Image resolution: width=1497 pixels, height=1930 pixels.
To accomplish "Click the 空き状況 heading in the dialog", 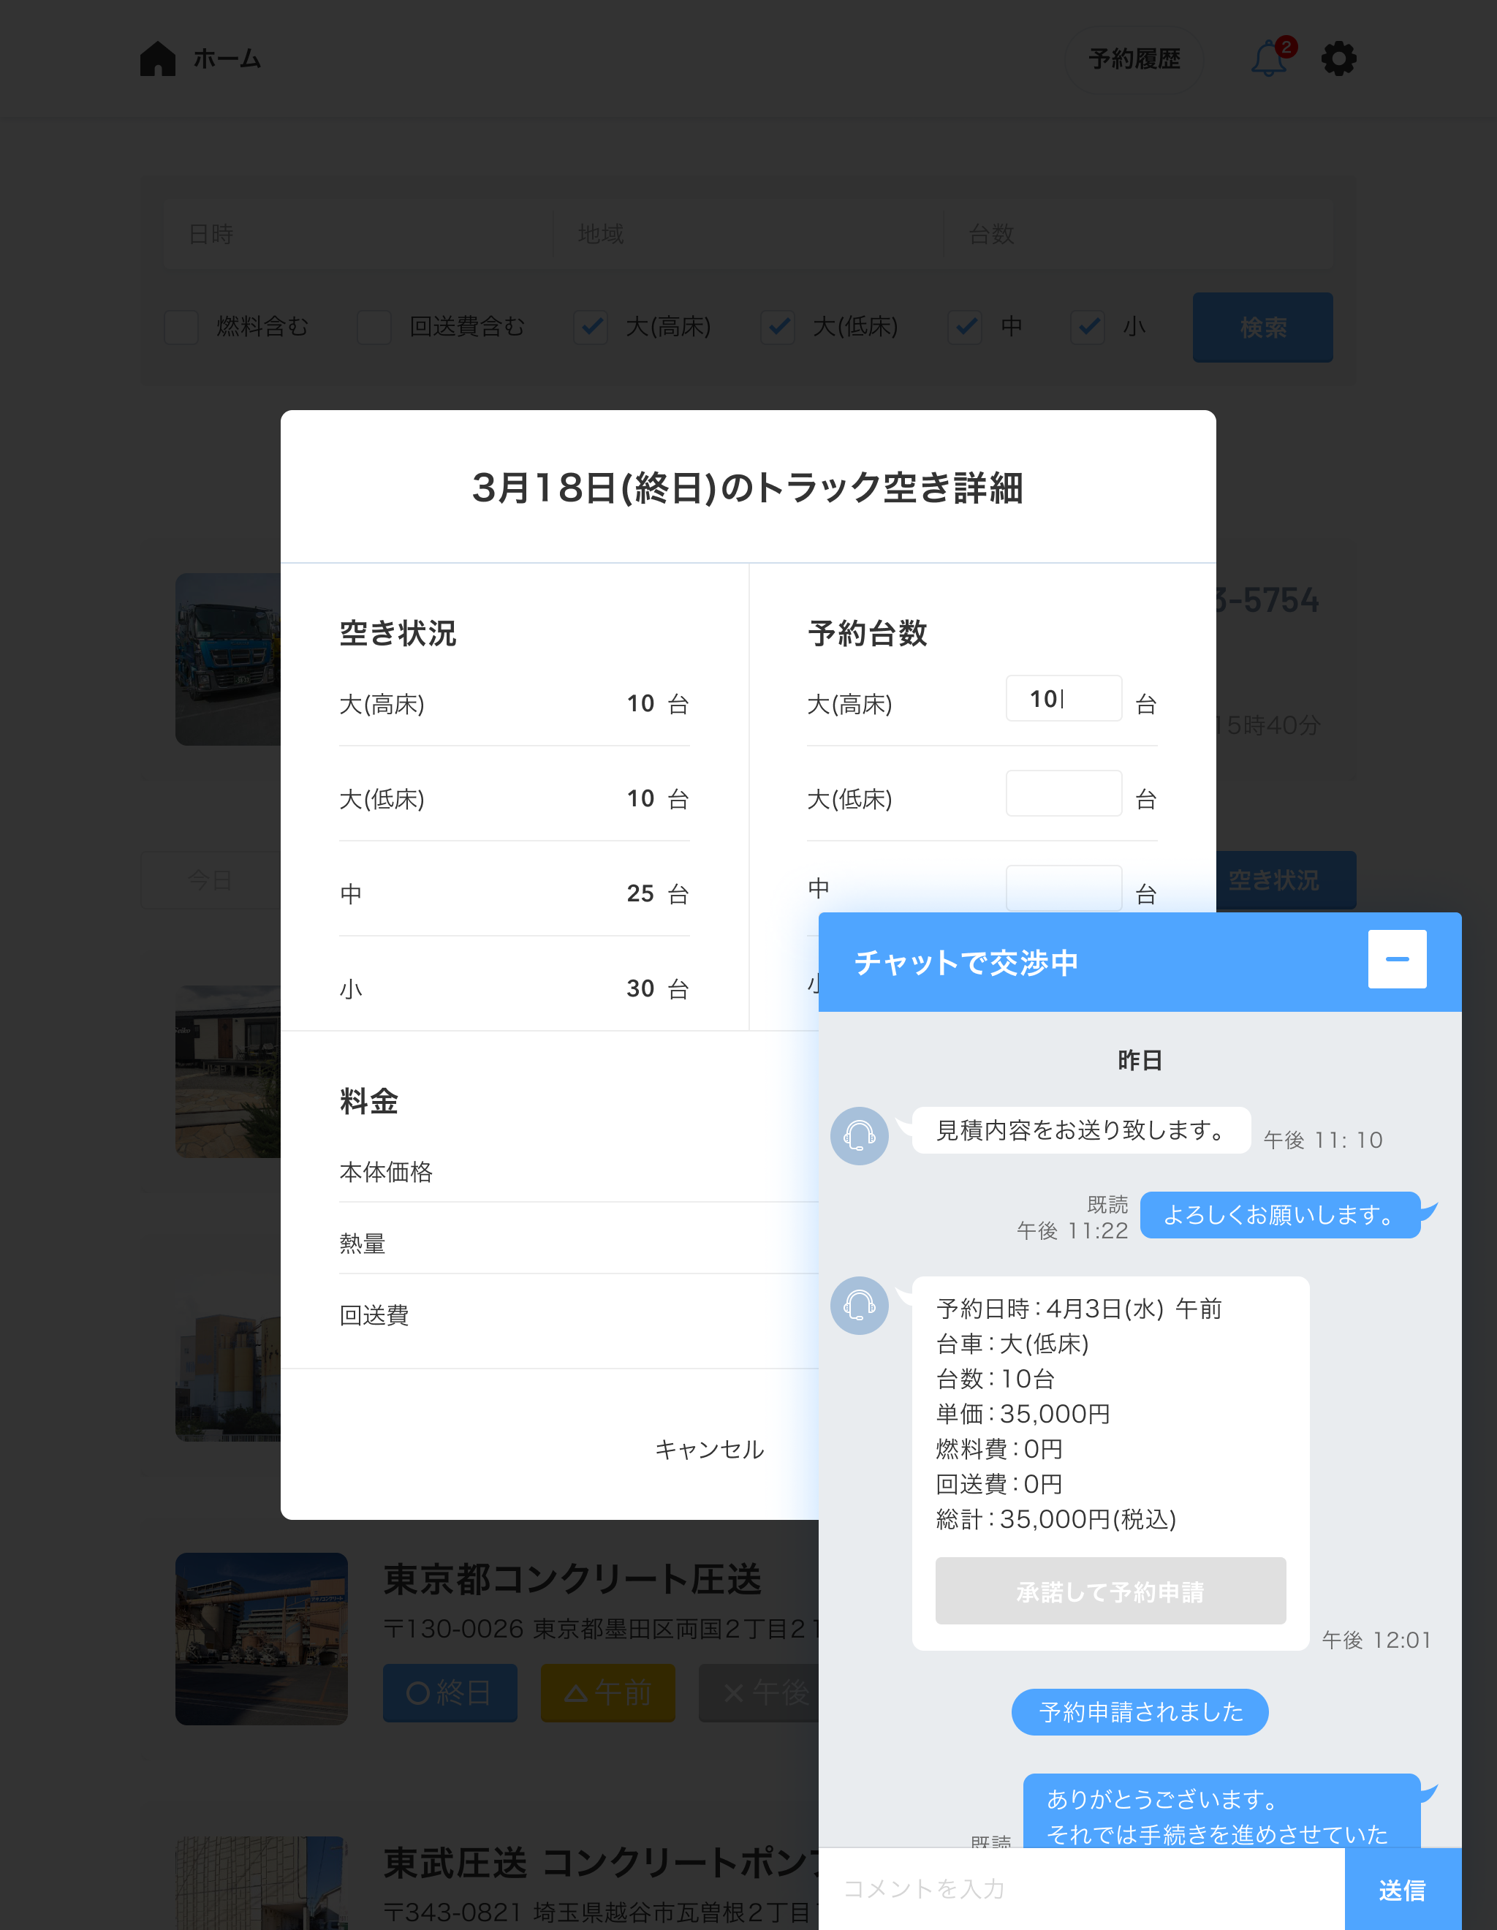I will coord(398,634).
